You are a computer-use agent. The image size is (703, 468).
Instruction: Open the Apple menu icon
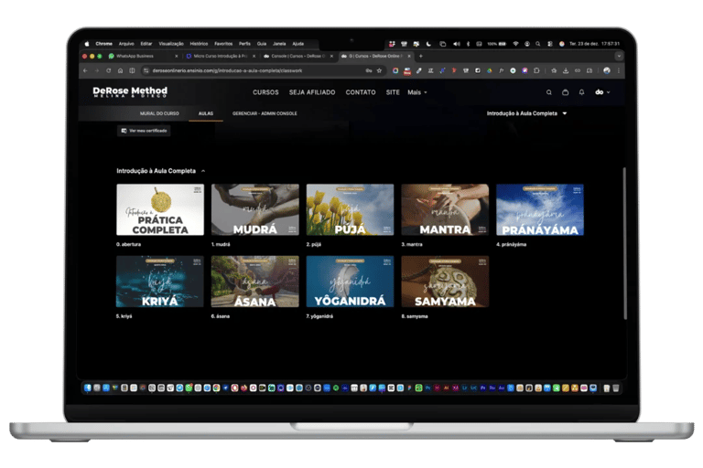pos(87,44)
